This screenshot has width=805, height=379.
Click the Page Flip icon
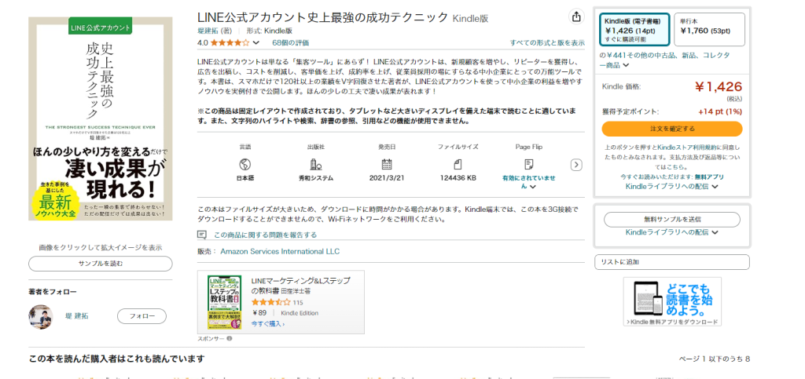[528, 164]
